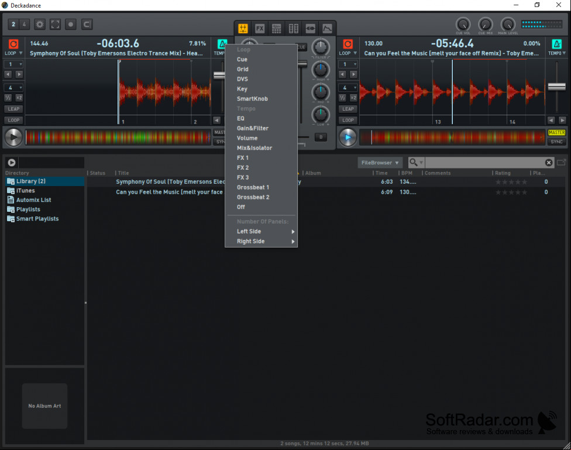Screen dimensions: 571x450
Task: Open the envelope curve panel icon
Action: pyautogui.click(x=328, y=29)
